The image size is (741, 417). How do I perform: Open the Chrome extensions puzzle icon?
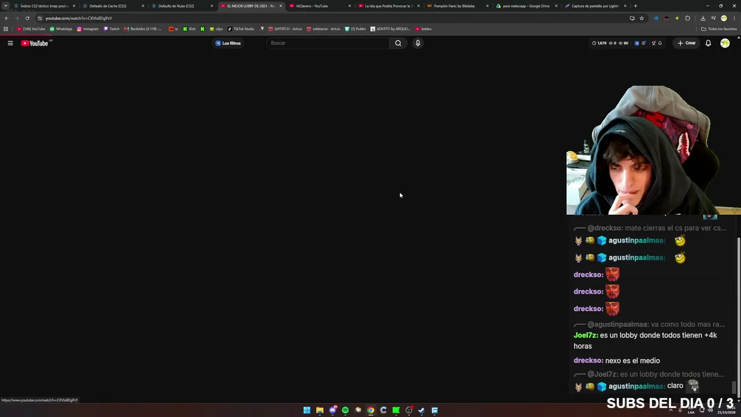click(688, 18)
